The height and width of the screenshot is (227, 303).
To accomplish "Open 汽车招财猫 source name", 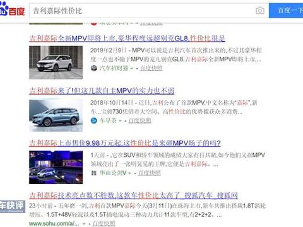I will [114, 68].
